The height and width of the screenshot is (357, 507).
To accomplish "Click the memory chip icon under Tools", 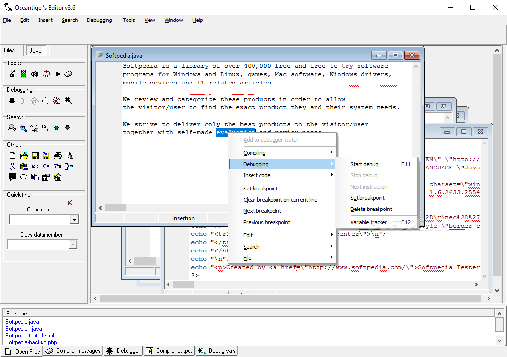I will click(68, 74).
